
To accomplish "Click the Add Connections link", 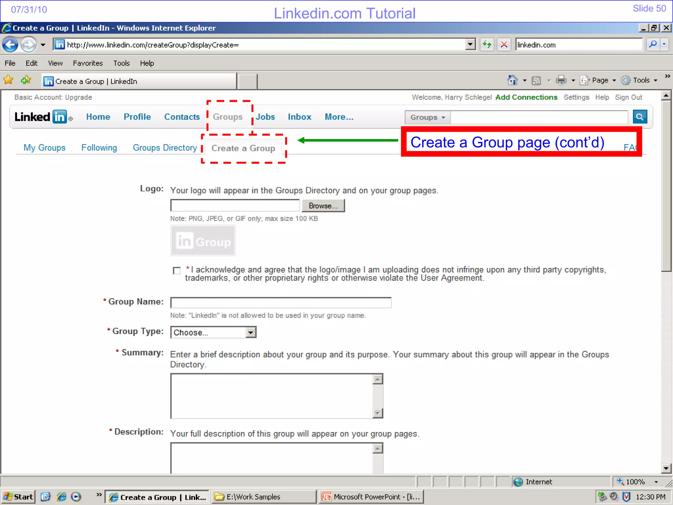I will click(x=526, y=97).
